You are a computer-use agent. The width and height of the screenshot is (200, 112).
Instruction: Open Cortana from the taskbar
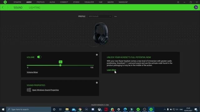(x=54, y=109)
